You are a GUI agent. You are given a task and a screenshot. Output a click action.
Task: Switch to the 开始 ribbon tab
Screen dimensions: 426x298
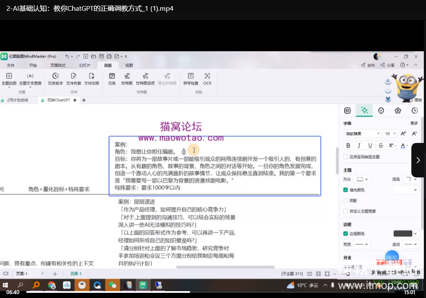point(33,65)
